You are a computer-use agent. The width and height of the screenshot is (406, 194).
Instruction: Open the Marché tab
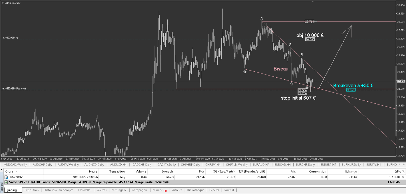click(159, 190)
